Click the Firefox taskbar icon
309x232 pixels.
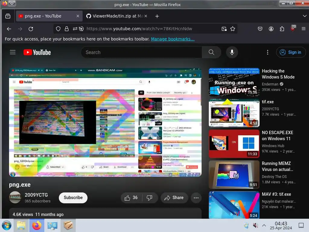click(37, 225)
